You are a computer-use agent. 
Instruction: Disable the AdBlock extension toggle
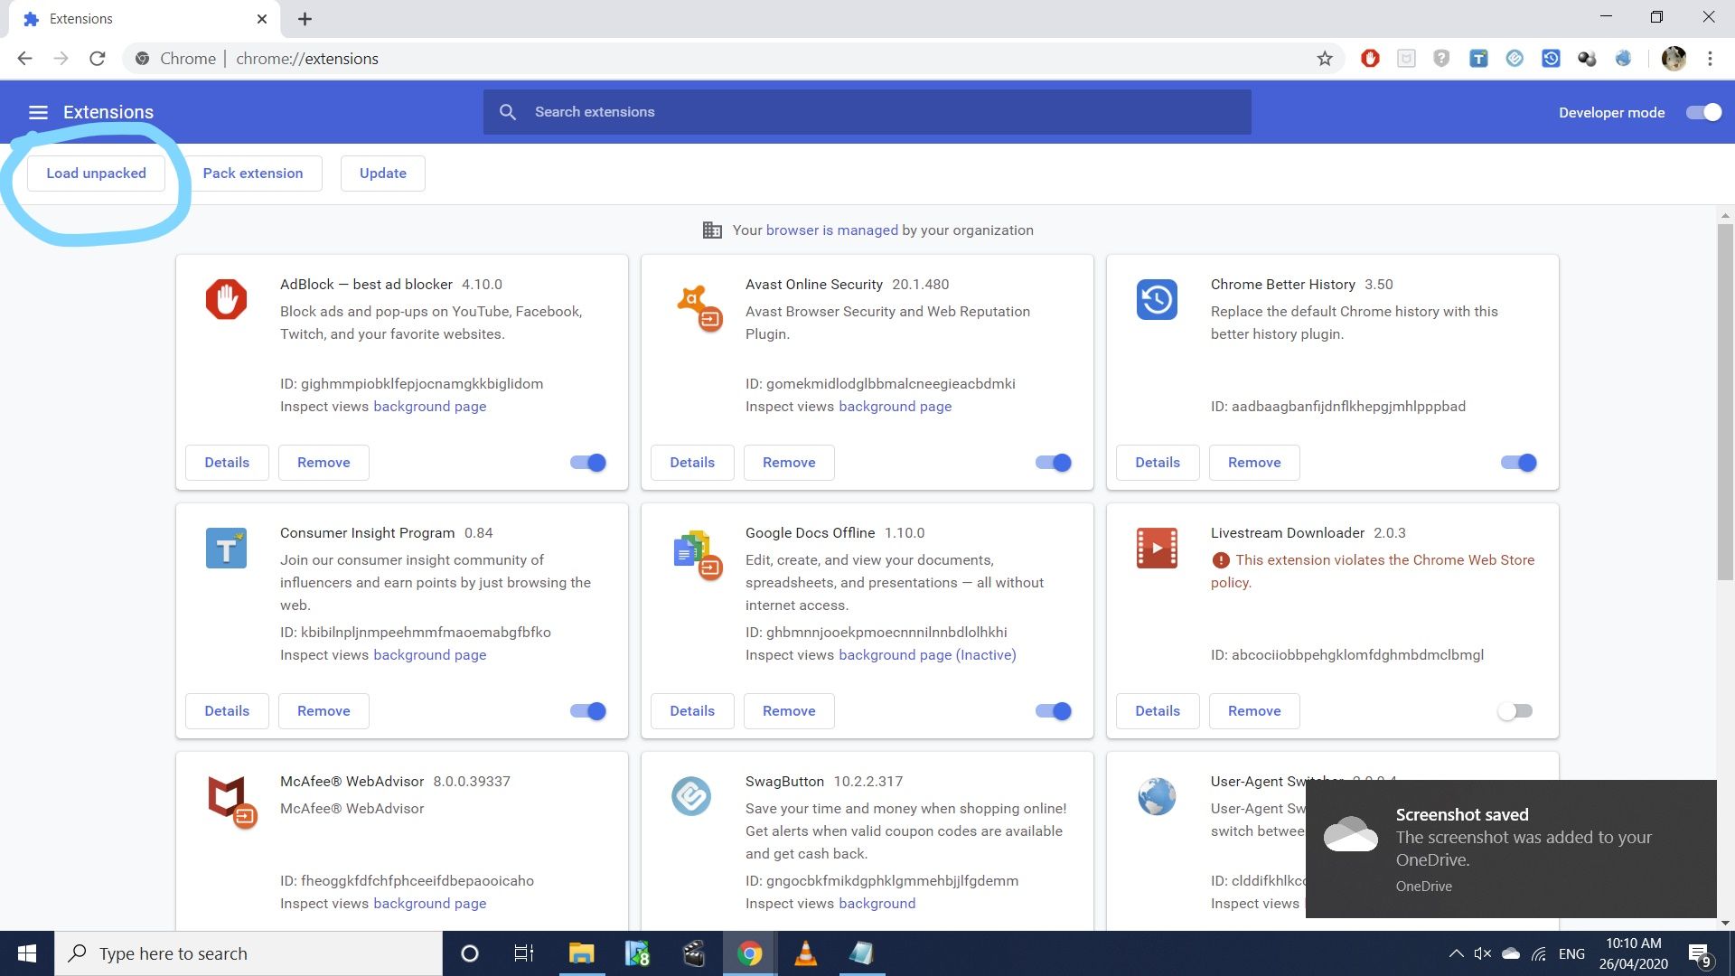(588, 463)
